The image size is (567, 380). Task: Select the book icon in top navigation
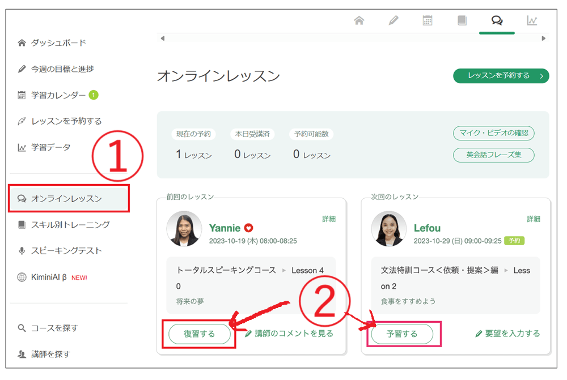(x=462, y=20)
